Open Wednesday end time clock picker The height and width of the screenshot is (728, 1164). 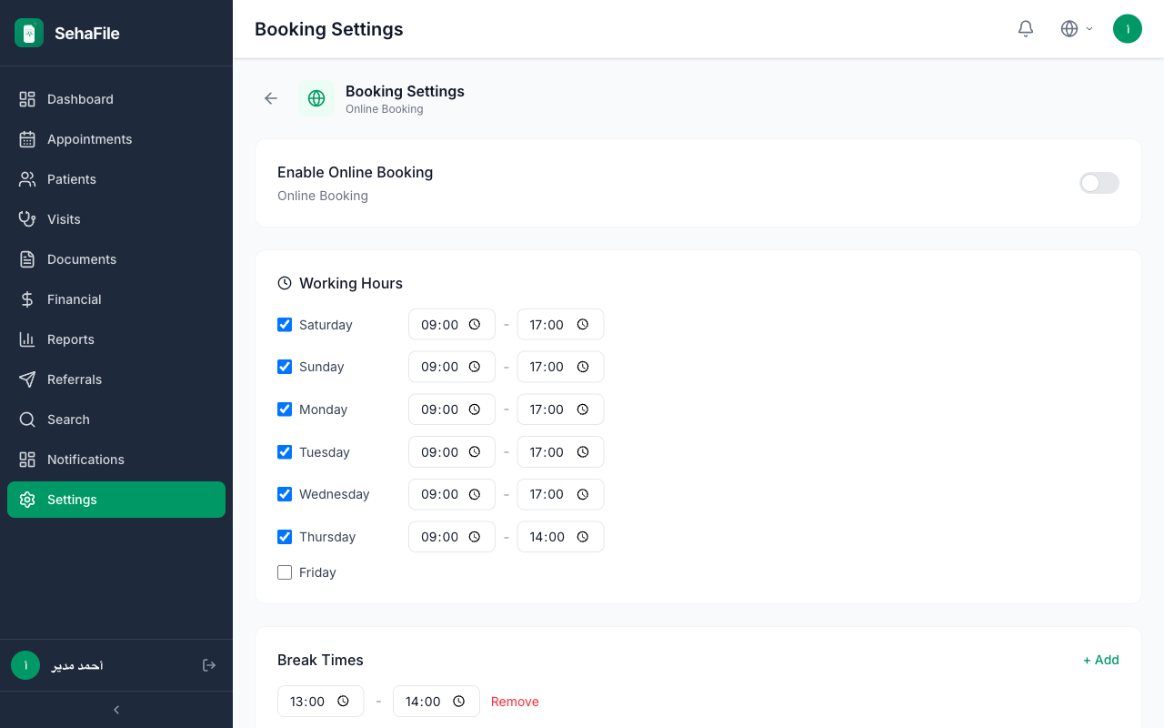tap(583, 494)
